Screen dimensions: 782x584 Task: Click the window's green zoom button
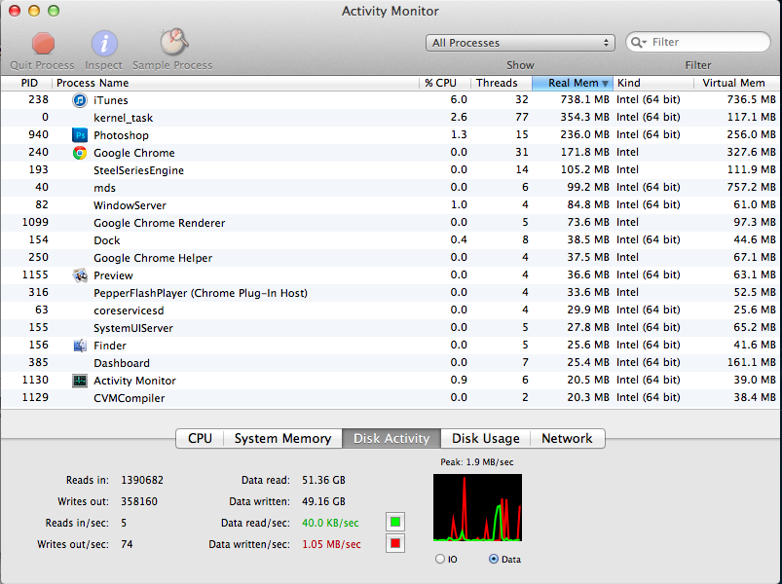pos(54,11)
